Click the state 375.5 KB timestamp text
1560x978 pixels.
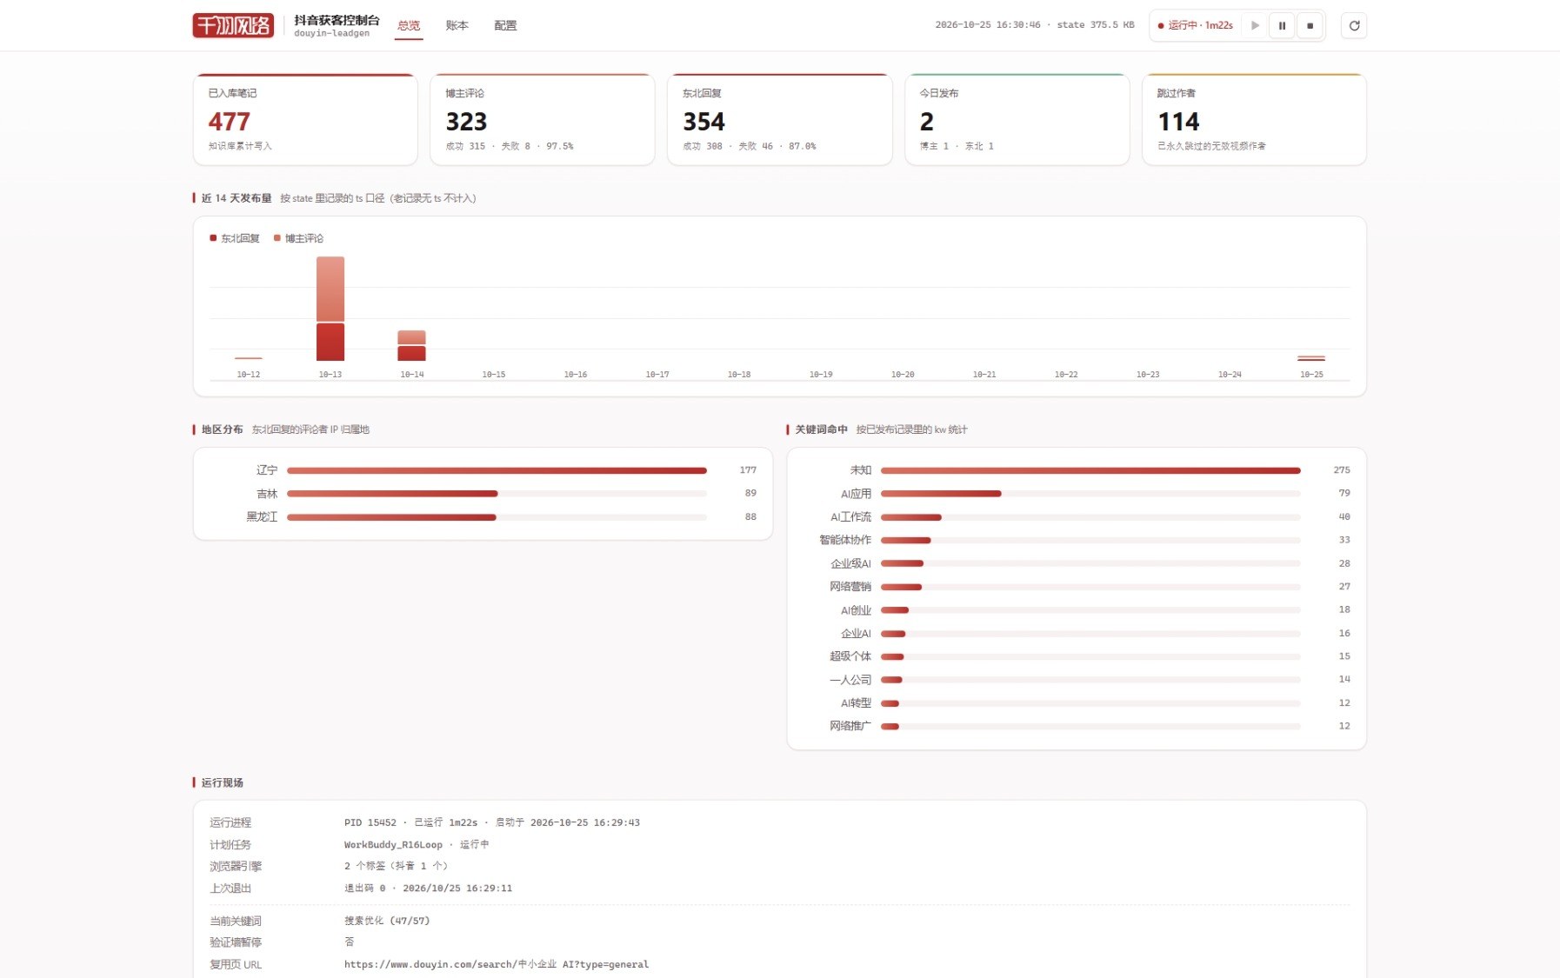1035,25
